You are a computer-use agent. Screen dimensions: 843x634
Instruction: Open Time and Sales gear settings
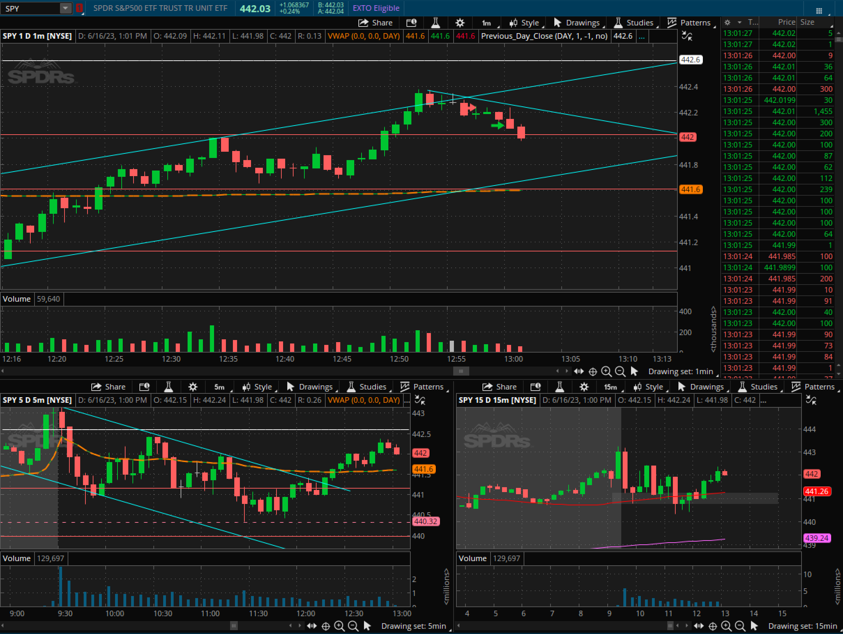point(727,22)
